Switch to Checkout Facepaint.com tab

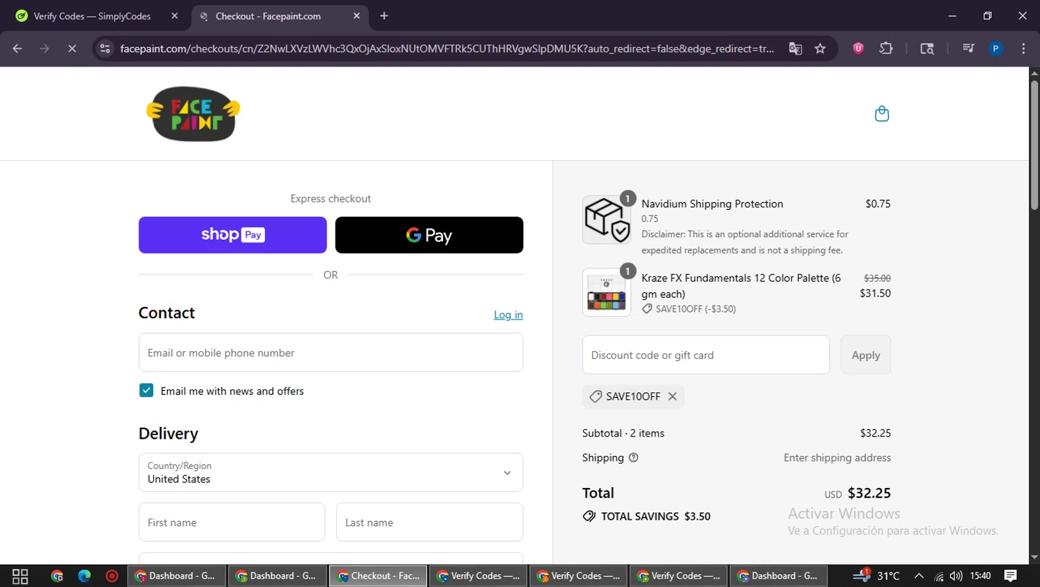268,16
